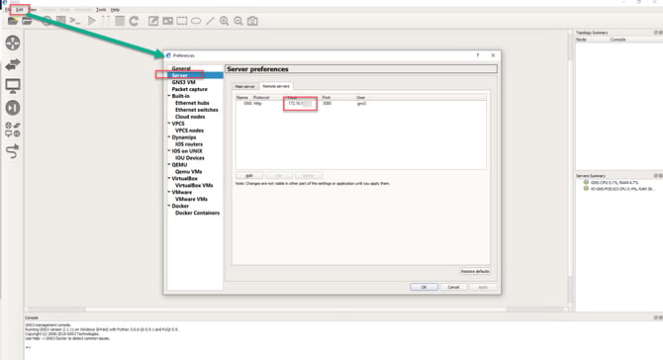
Task: Click the help question mark in Preferences
Action: click(478, 55)
